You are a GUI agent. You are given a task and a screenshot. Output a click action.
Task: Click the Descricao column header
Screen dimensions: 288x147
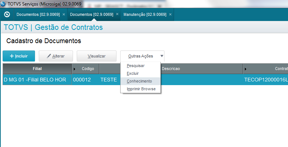[171, 69]
